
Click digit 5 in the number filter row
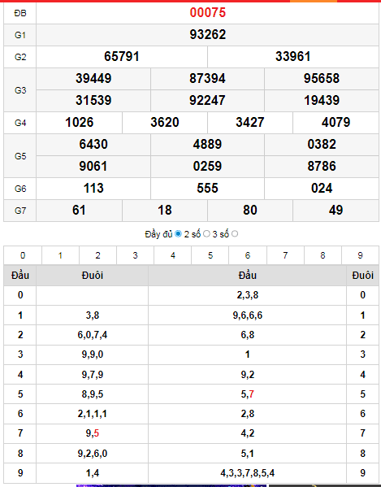click(210, 255)
